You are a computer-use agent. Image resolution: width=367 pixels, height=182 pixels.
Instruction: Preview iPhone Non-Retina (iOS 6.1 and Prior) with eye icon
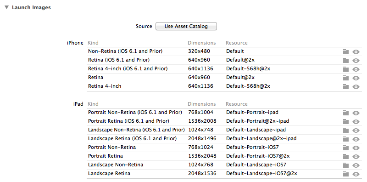pos(356,52)
